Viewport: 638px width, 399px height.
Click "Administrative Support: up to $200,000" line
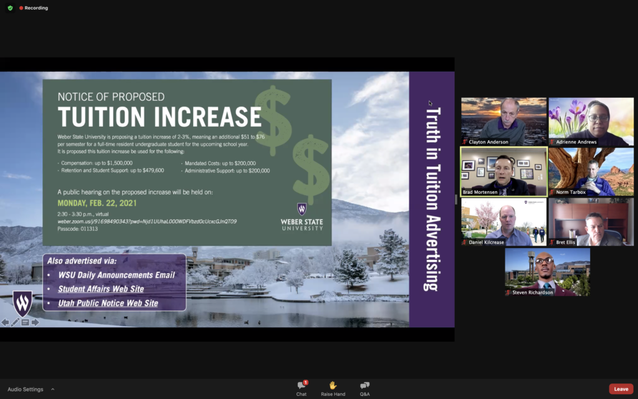227,171
